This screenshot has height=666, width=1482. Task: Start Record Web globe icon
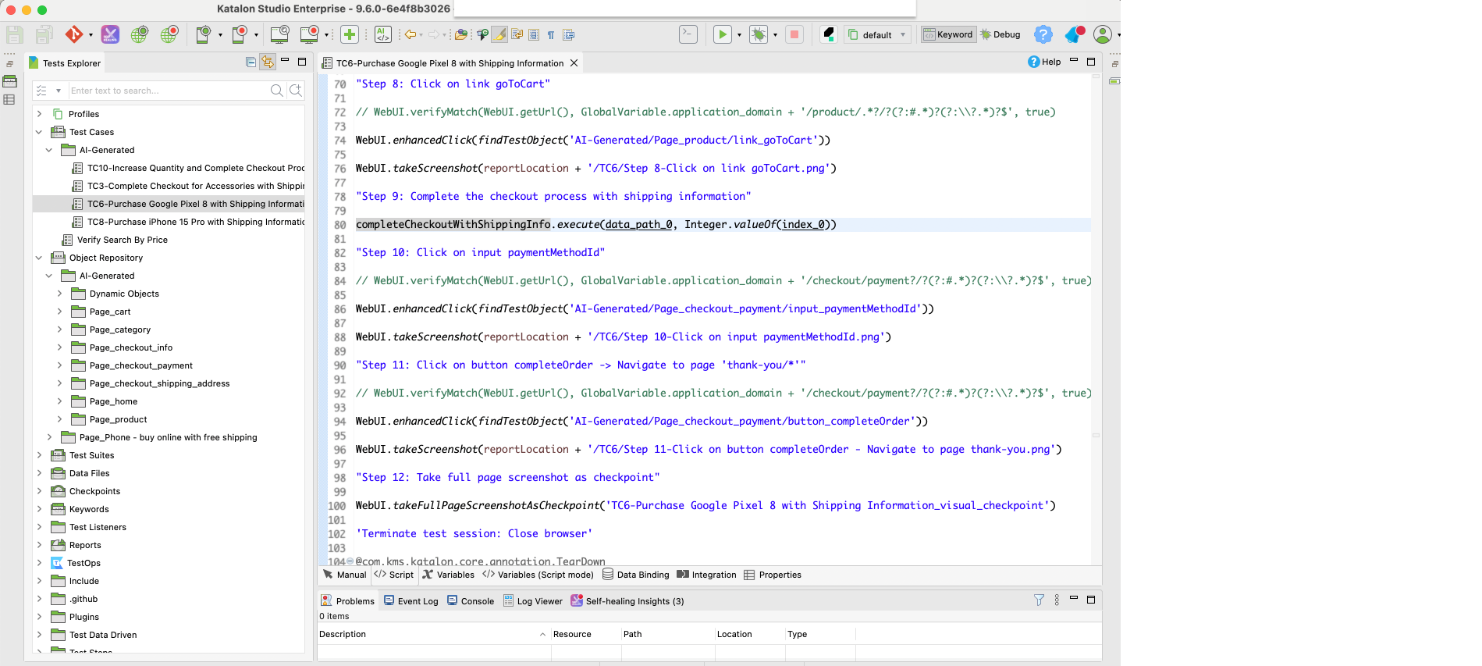coord(169,34)
